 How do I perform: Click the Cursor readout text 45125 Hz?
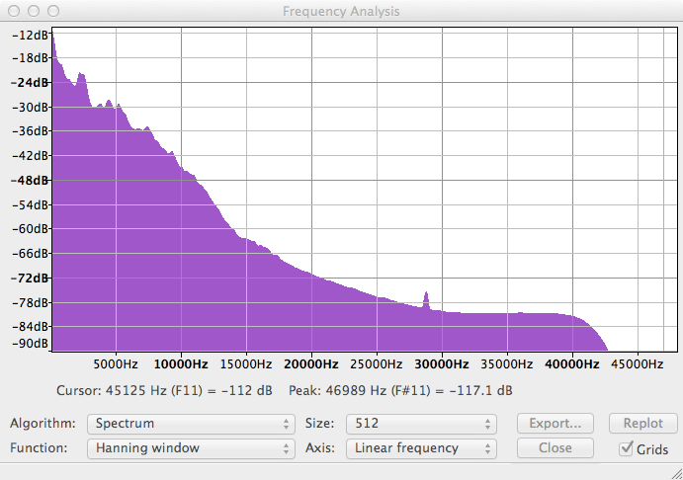164,391
